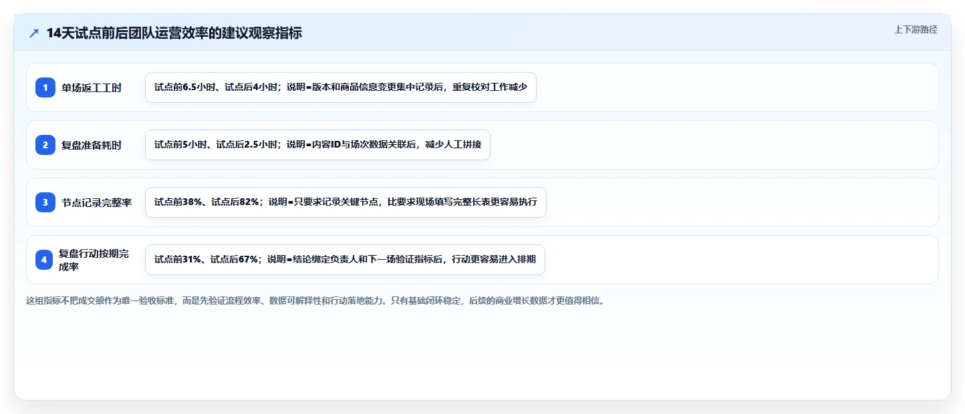Click the box reading 试点前38%、试点后82%

[346, 202]
